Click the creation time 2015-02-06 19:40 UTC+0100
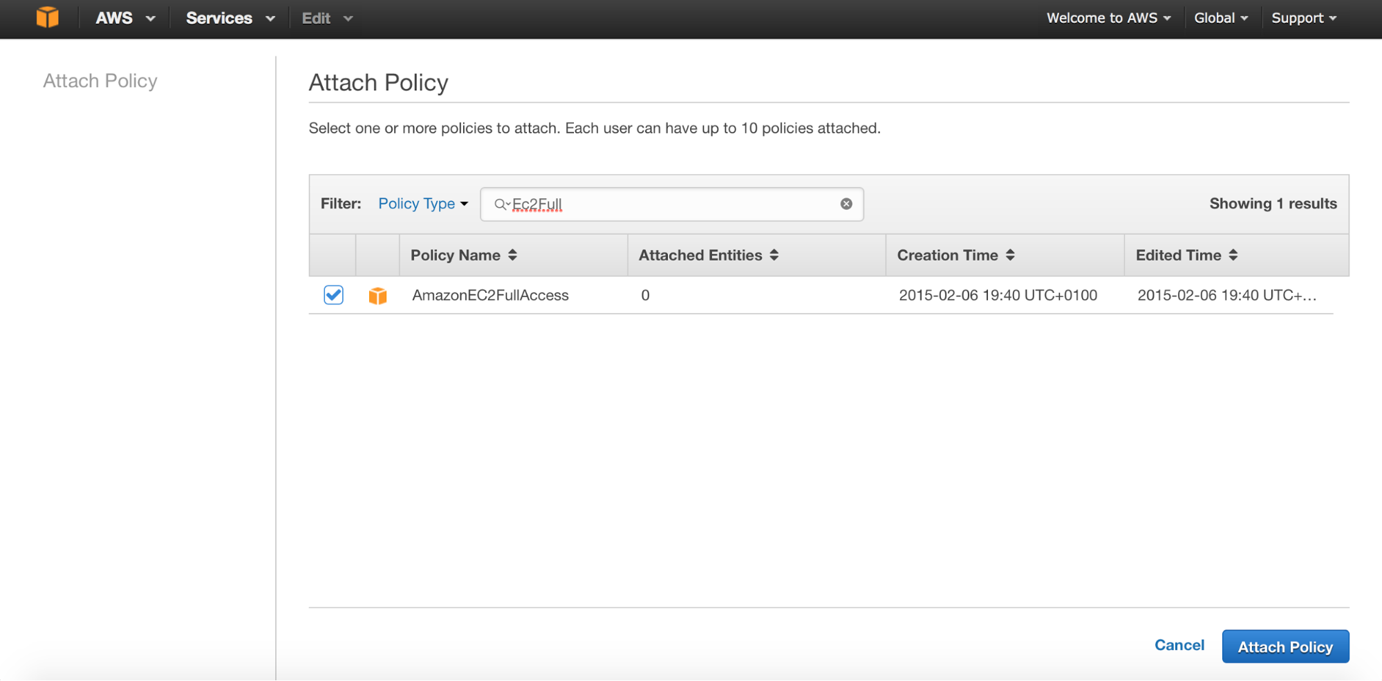This screenshot has width=1382, height=681. pos(998,295)
